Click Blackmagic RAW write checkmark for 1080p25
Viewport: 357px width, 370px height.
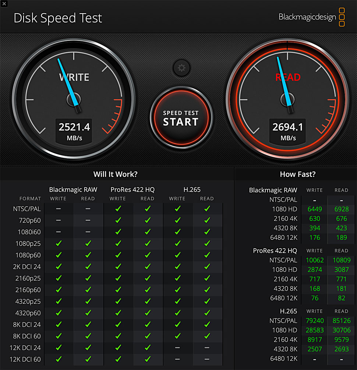coord(59,243)
